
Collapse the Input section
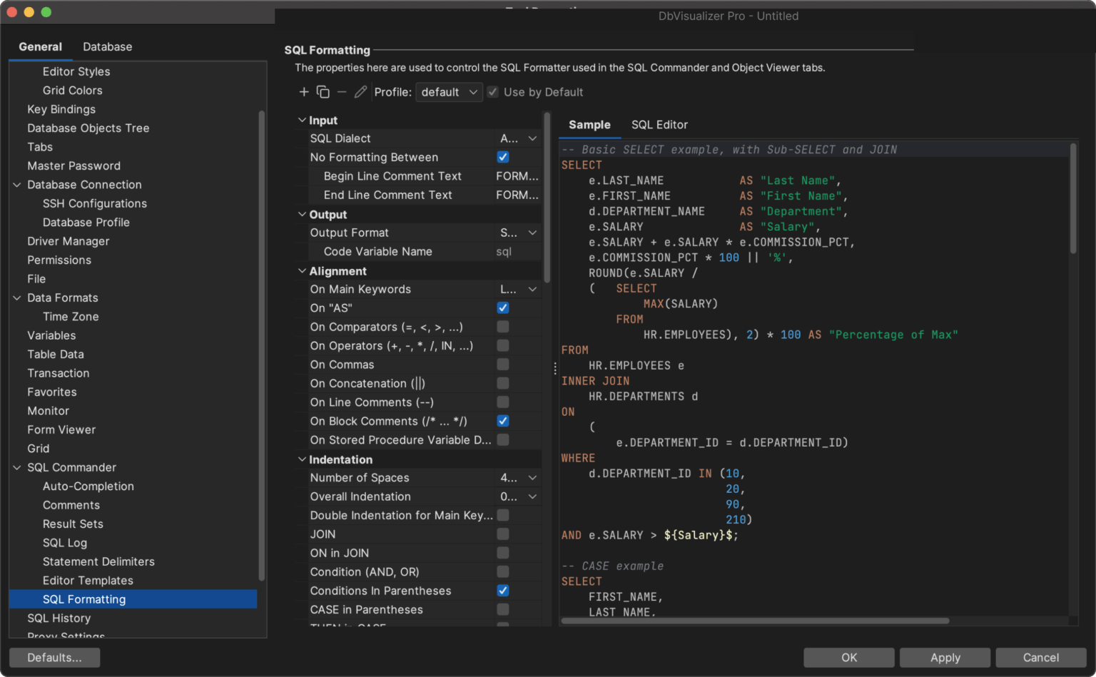tap(301, 120)
